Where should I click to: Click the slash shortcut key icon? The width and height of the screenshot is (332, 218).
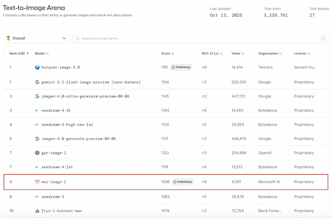pyautogui.click(x=323, y=38)
